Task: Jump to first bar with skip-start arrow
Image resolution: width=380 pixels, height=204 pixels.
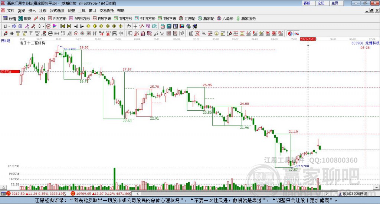Action: pos(62,26)
